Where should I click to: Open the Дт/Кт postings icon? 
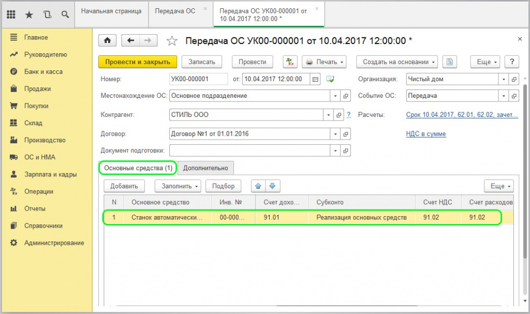tap(290, 62)
